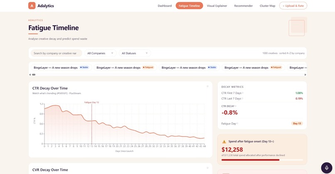The image size is (335, 174).
Task: Click info icon beside Fatigue Day label
Action: point(237,123)
